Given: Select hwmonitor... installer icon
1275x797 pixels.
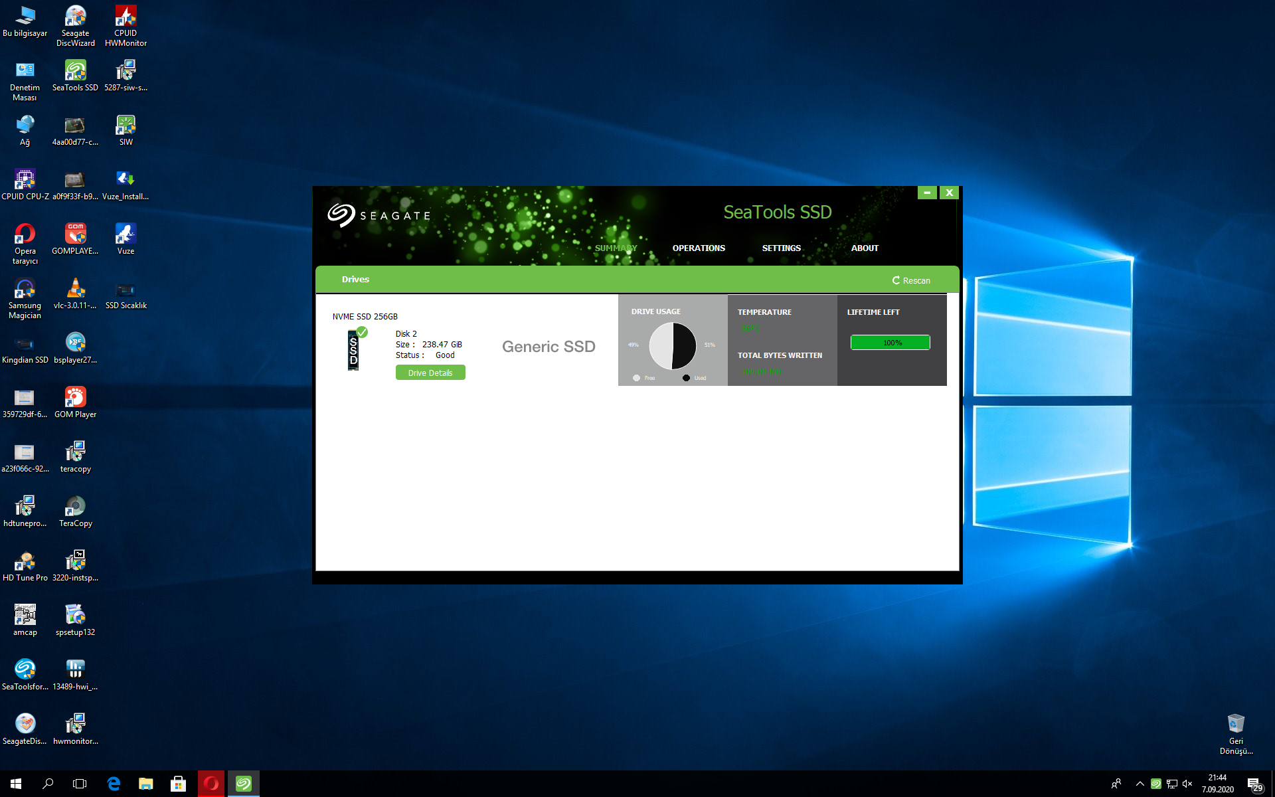Looking at the screenshot, I should click(x=76, y=729).
